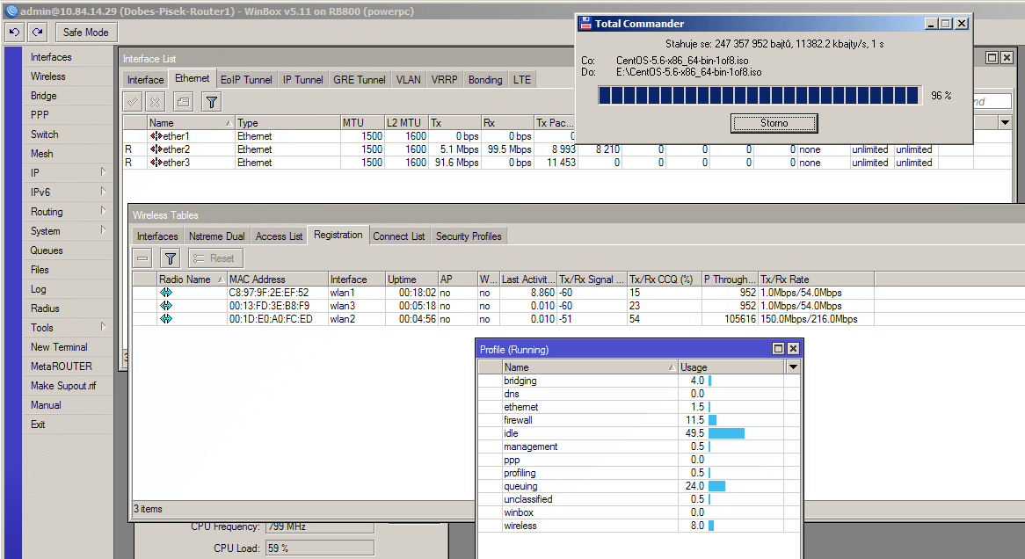Open Interfaces from the sidebar menu
The width and height of the screenshot is (1025, 559).
pyautogui.click(x=51, y=57)
